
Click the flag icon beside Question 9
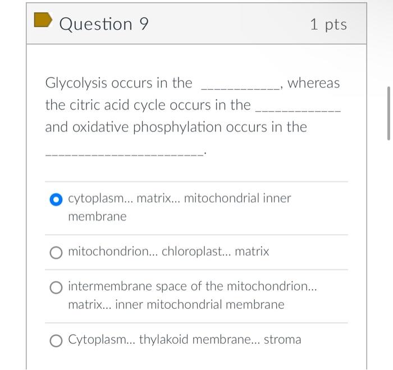coord(42,21)
